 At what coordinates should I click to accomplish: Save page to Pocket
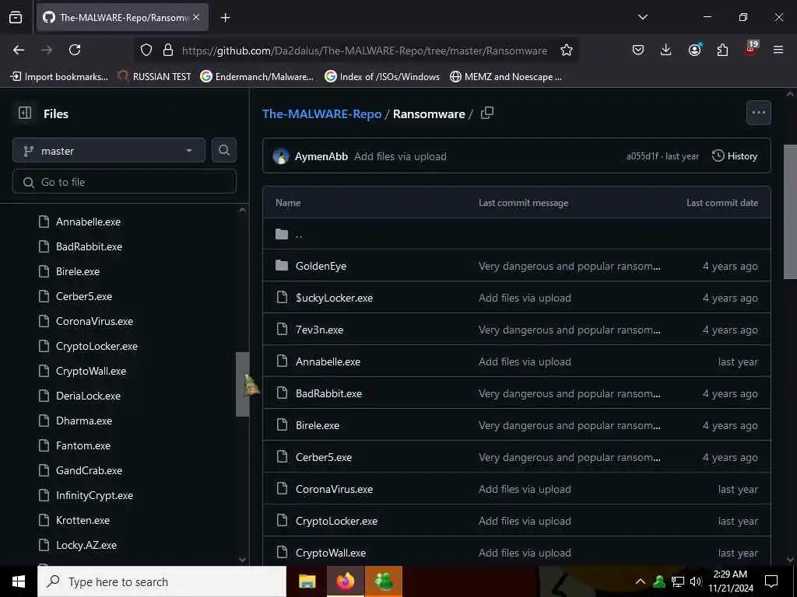tap(638, 50)
